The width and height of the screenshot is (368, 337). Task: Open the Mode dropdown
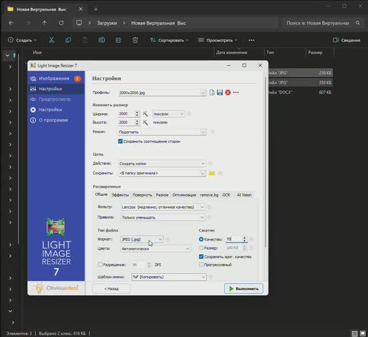(x=162, y=131)
